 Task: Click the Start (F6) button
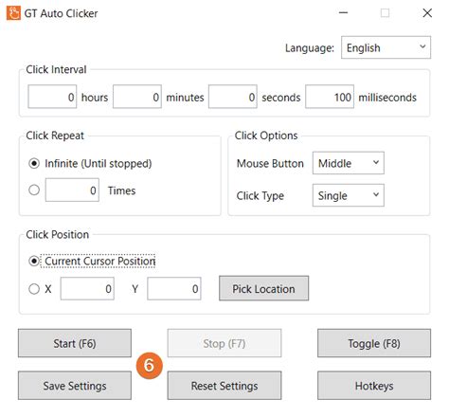click(x=75, y=343)
